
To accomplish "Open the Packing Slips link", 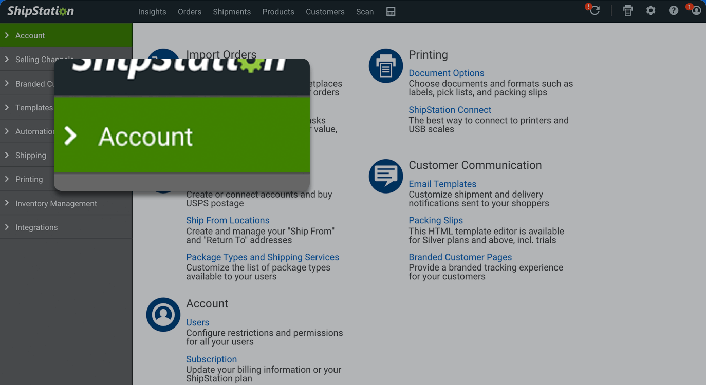I will click(x=436, y=220).
